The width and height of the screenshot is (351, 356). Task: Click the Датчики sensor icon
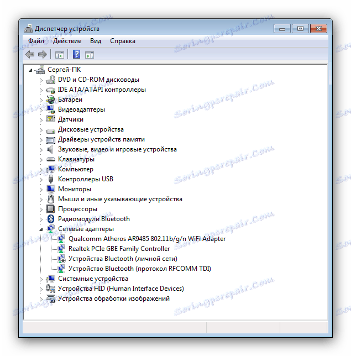(51, 119)
